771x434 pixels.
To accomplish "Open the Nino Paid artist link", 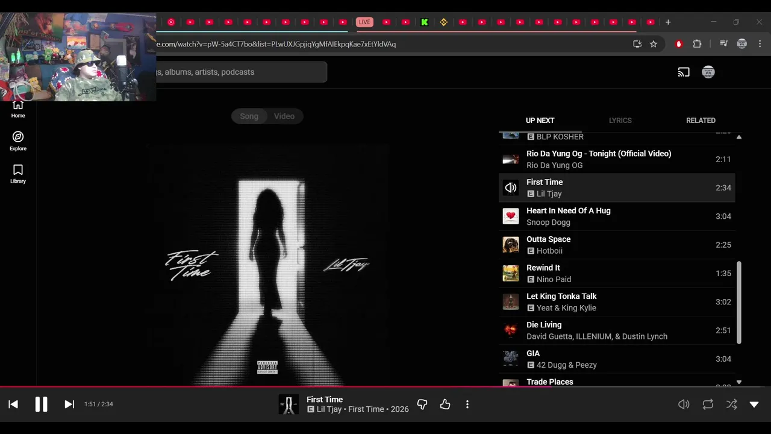I will point(554,279).
